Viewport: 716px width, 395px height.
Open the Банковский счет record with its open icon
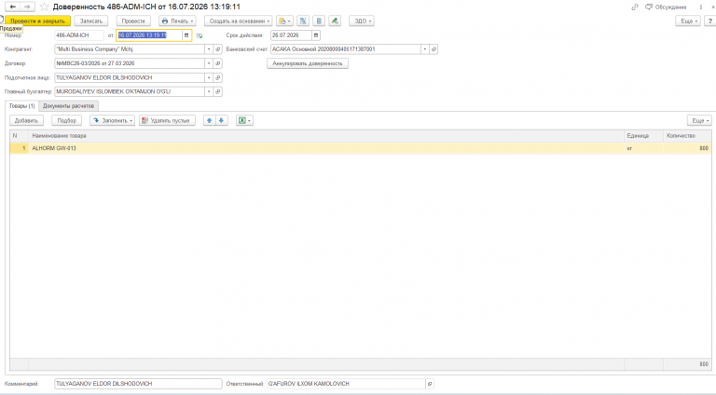[x=434, y=49]
